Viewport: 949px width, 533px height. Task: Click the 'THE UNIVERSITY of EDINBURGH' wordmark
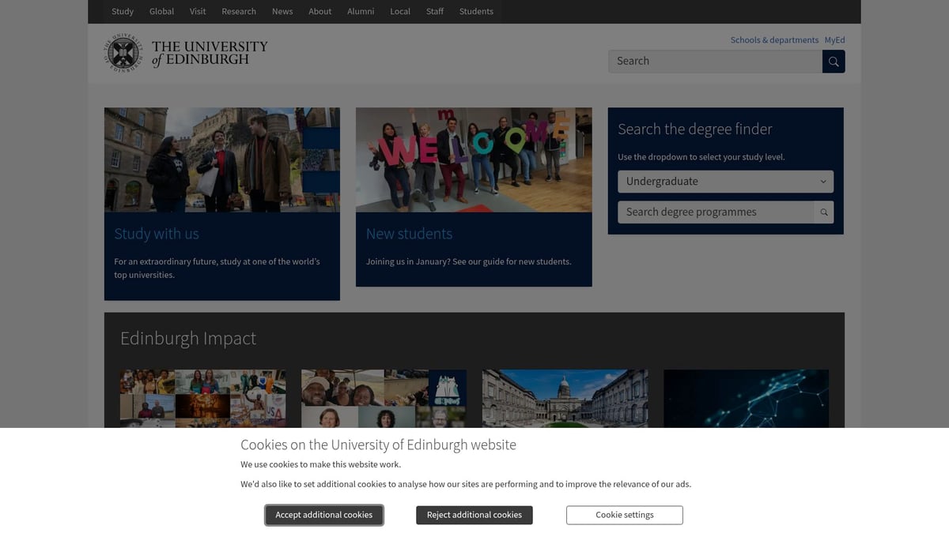pos(210,53)
